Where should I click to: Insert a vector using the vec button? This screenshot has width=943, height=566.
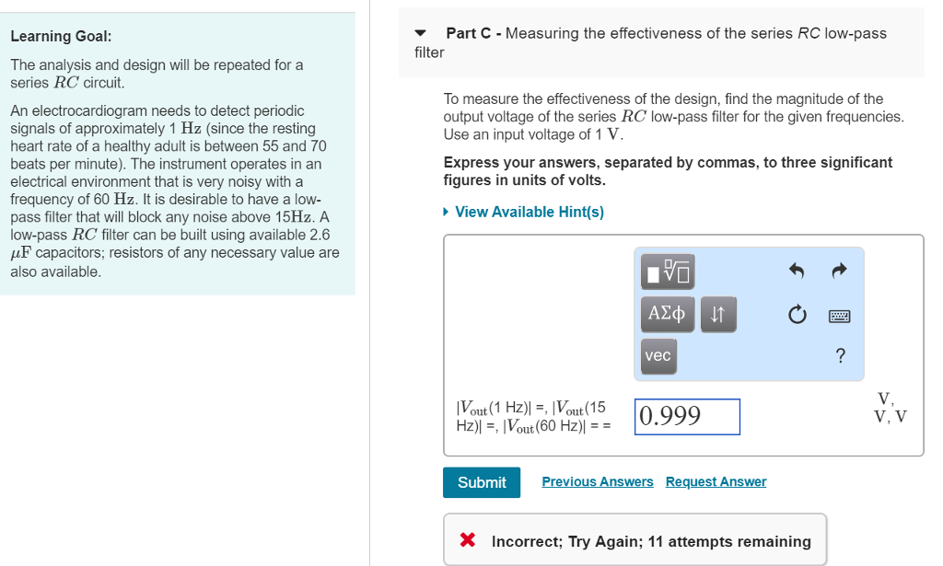pyautogui.click(x=658, y=356)
